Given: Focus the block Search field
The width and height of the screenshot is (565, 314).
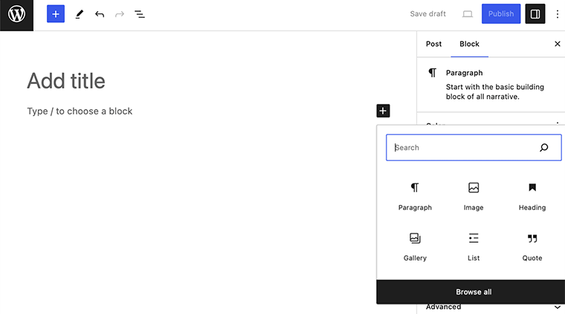Looking at the screenshot, I should coord(474,148).
